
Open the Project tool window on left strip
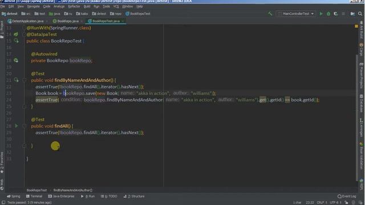[x=2, y=30]
